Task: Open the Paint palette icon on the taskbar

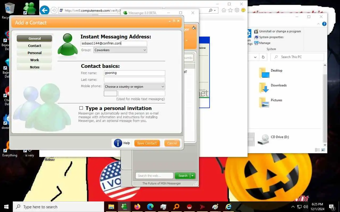Action: click(x=215, y=207)
